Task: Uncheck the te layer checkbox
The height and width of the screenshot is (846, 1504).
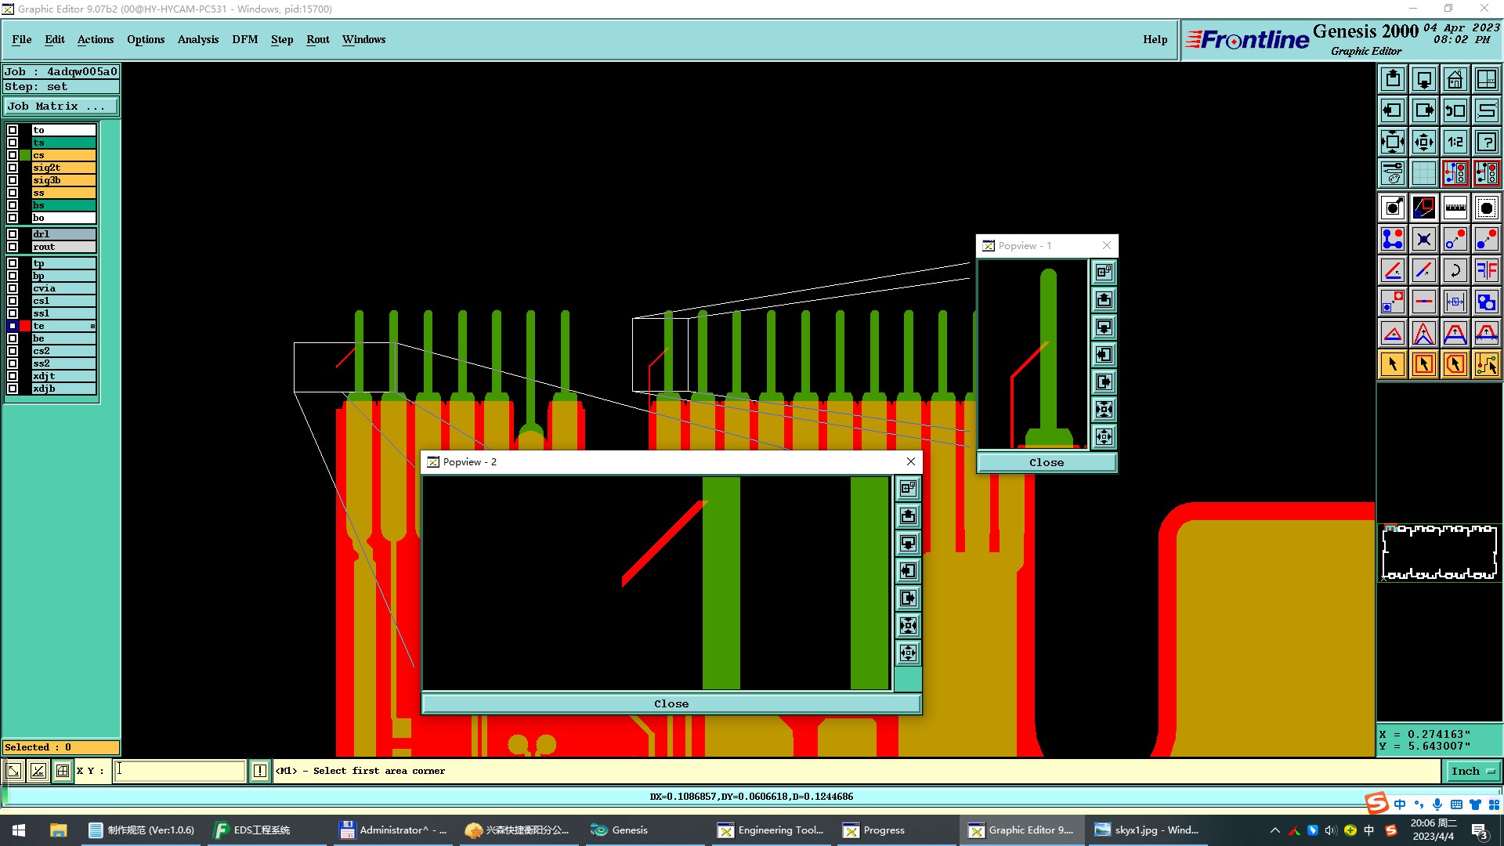Action: coord(13,326)
